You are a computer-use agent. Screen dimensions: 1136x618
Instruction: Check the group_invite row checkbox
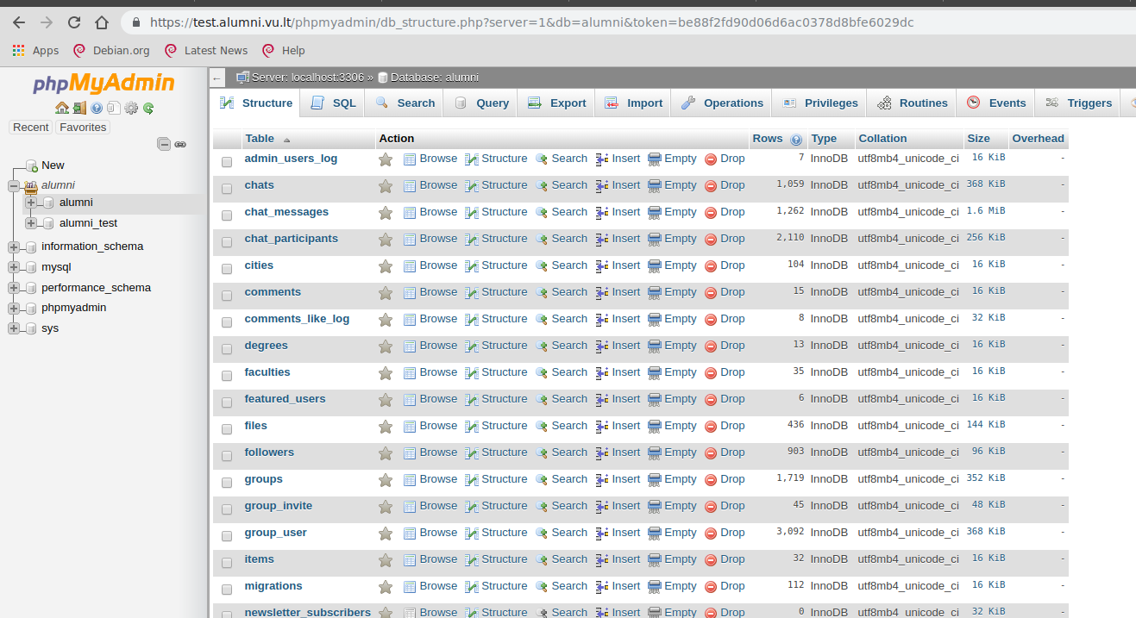click(x=227, y=509)
